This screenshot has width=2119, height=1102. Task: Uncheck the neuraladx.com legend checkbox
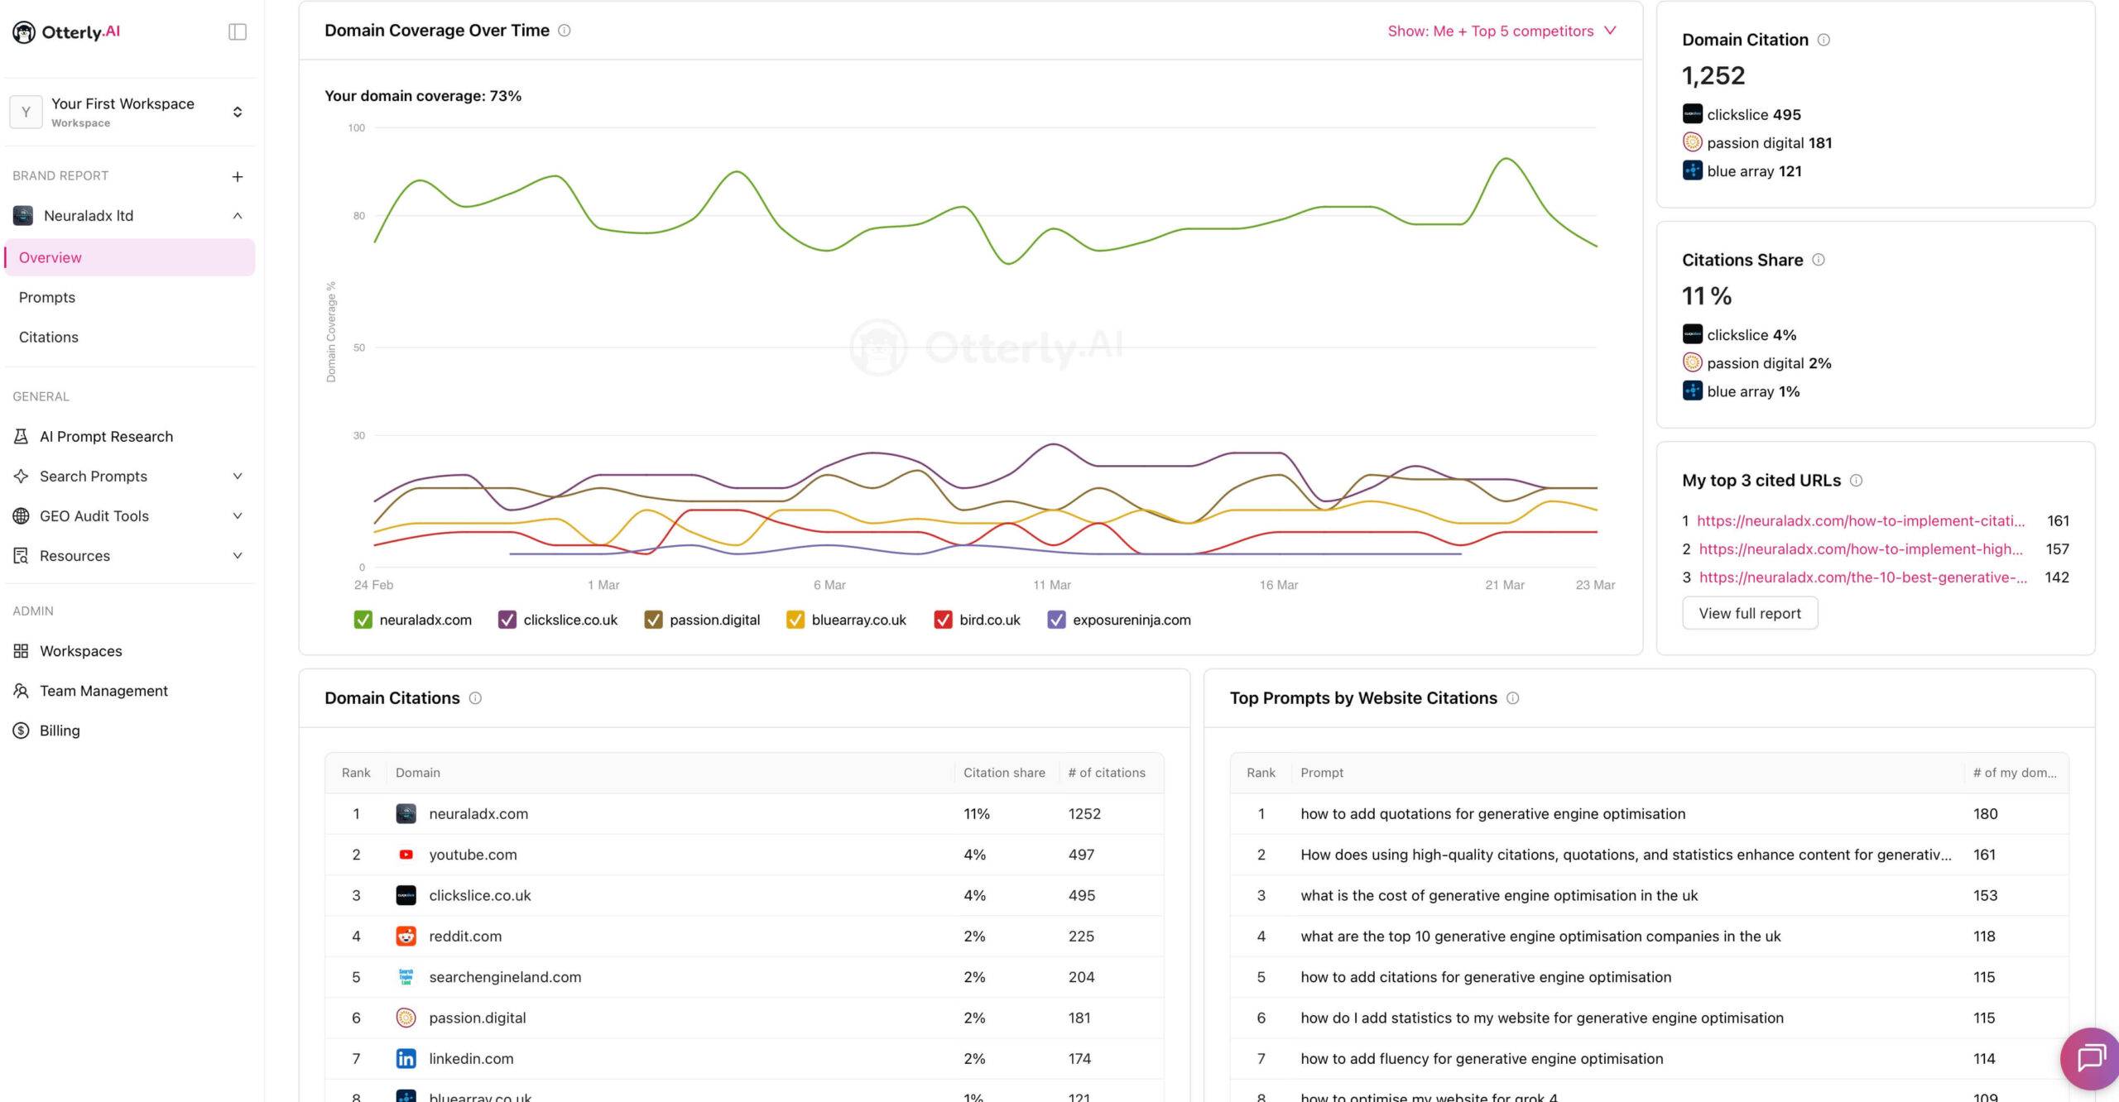pyautogui.click(x=363, y=620)
